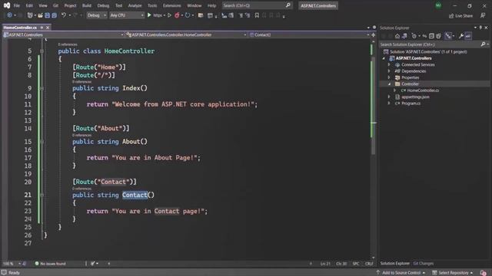Show All Files icon in Solution Explorer
492x276 pixels.
coord(438,36)
